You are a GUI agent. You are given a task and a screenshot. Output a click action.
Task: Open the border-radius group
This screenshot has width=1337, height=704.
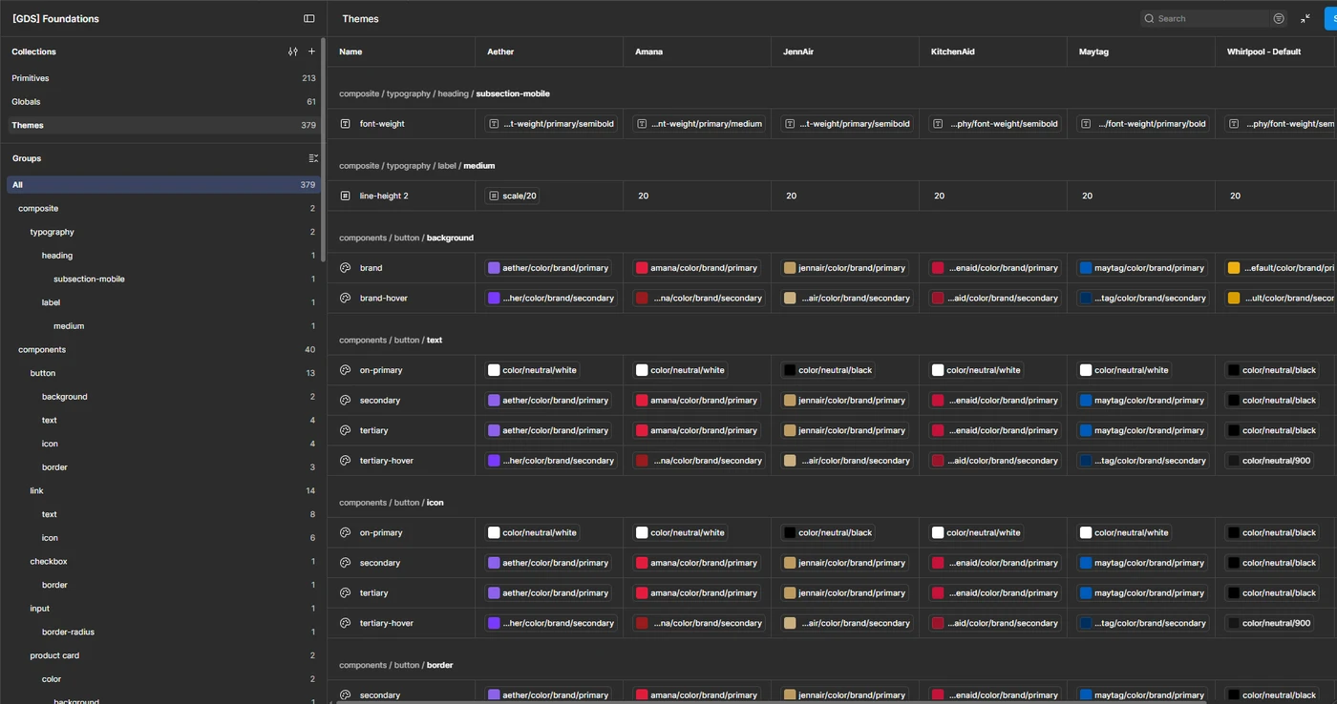[x=163, y=632]
